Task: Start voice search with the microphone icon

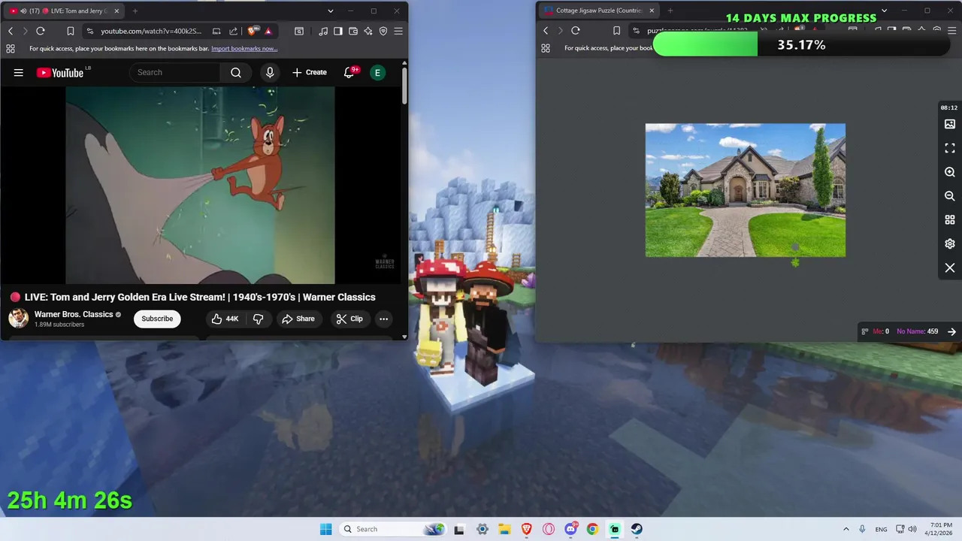Action: 270,72
